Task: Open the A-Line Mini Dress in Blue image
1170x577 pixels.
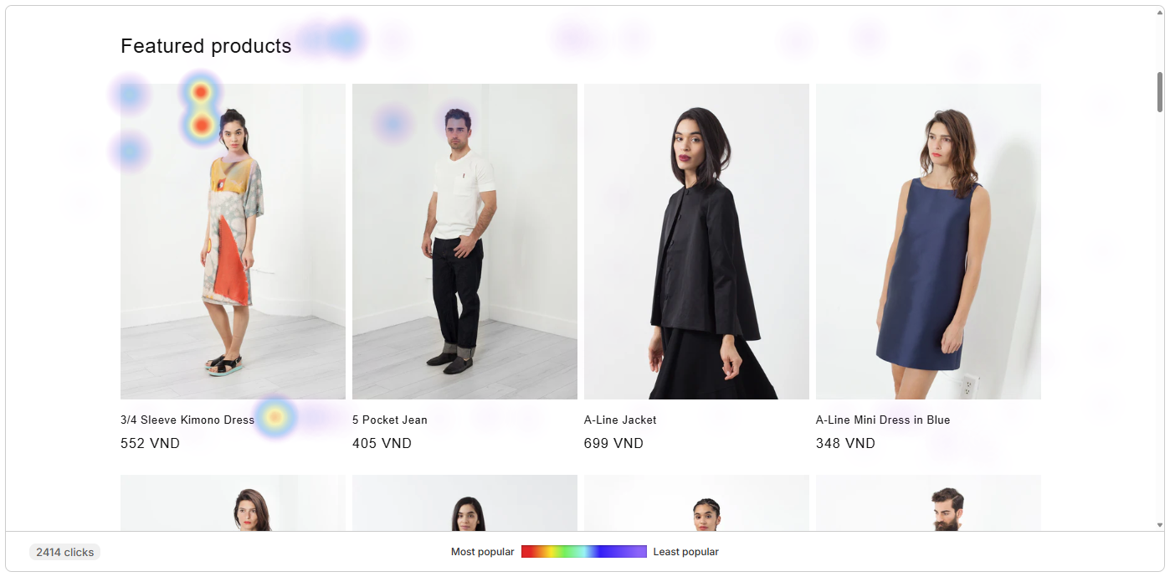Action: coord(928,241)
